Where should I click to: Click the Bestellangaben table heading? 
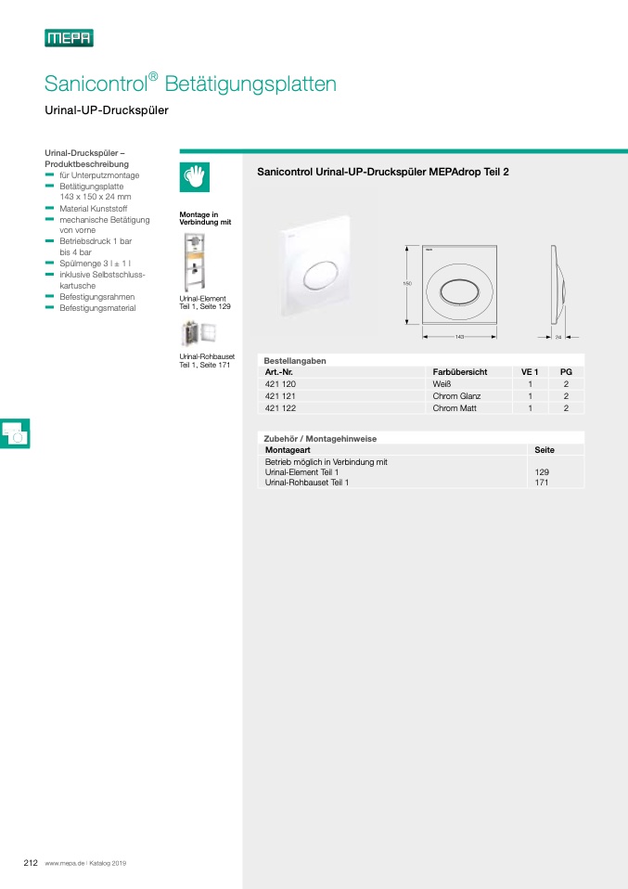click(x=295, y=360)
